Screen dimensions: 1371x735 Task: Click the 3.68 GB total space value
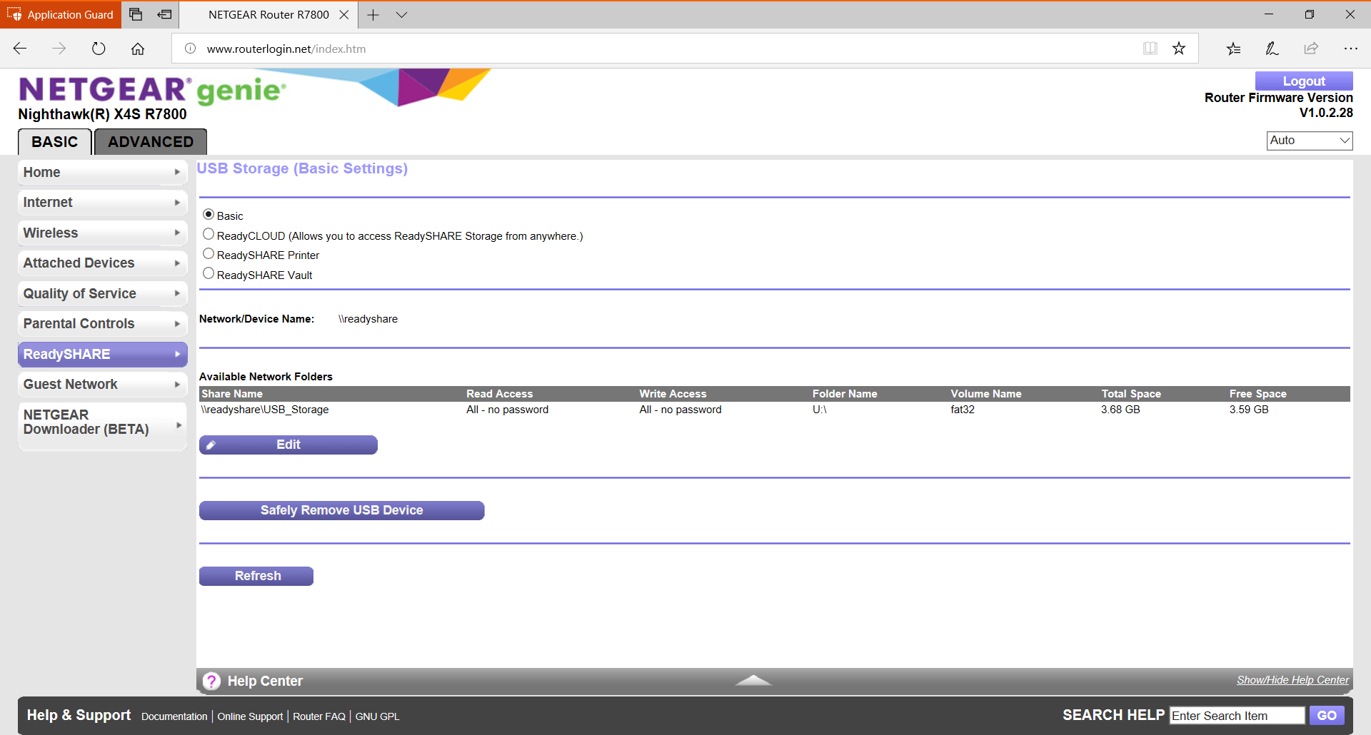coord(1120,410)
